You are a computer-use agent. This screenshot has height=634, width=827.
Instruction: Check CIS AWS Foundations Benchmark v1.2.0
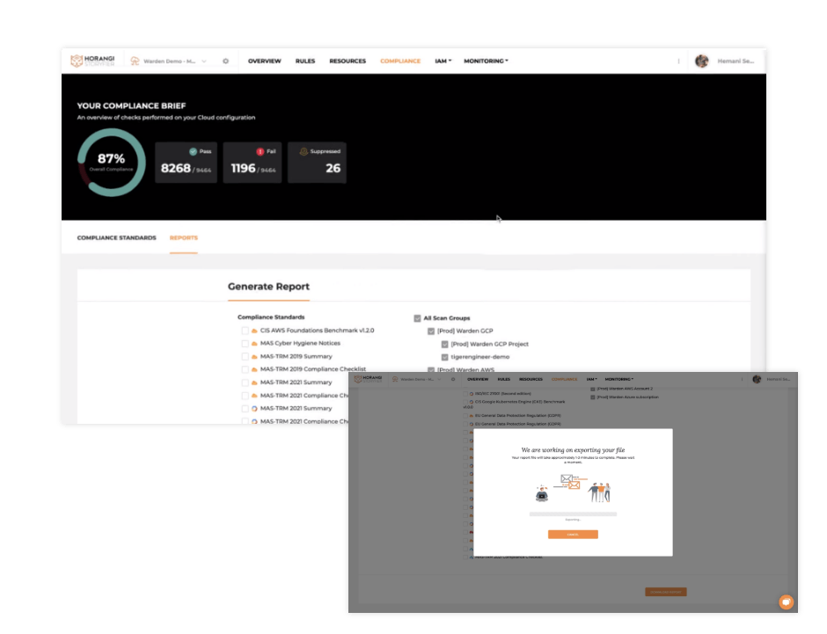point(245,331)
